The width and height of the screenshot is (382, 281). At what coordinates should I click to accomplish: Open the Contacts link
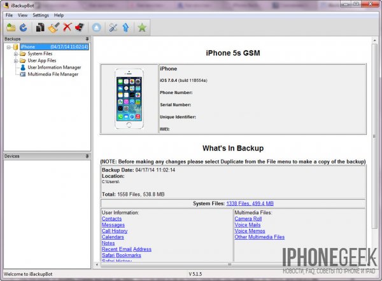click(x=111, y=219)
